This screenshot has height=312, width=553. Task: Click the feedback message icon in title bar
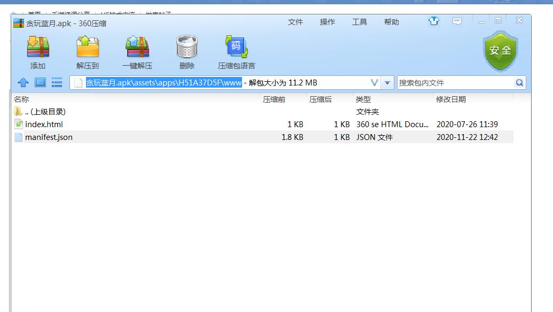457,21
